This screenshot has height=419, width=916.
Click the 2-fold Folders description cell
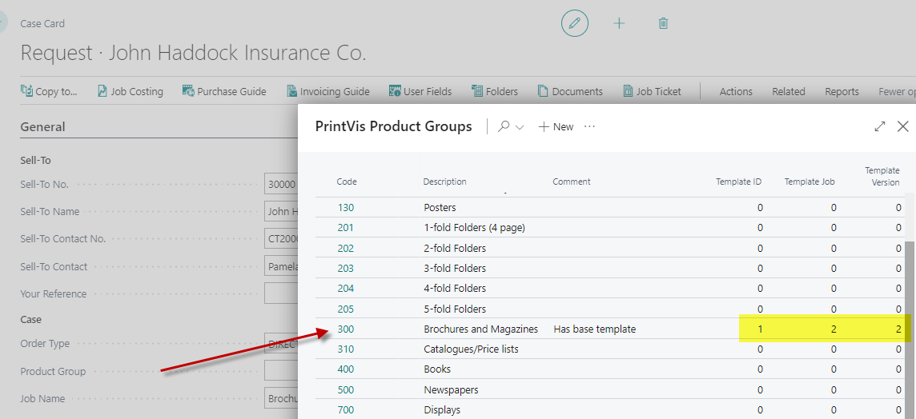coord(455,248)
